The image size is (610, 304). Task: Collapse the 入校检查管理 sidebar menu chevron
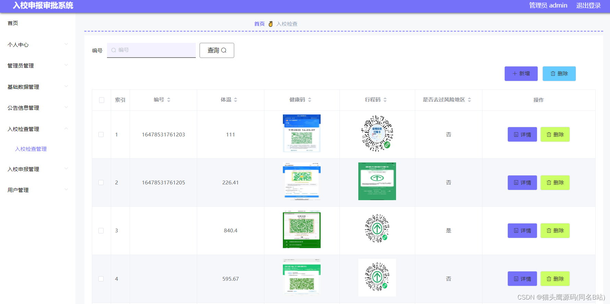66,128
